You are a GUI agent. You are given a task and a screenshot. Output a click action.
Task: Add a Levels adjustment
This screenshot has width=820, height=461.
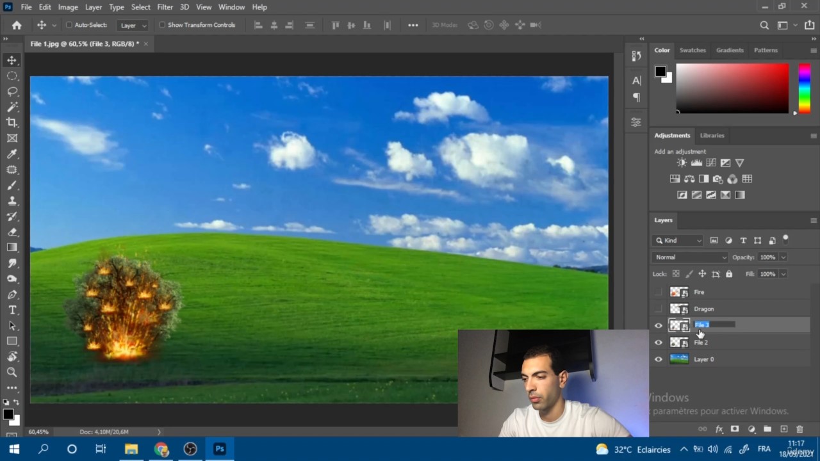tap(696, 163)
